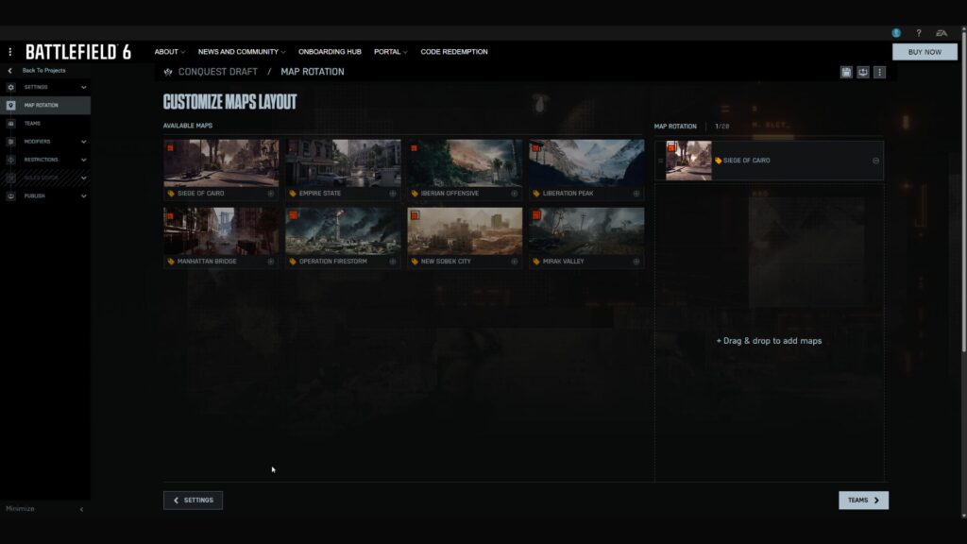967x544 pixels.
Task: Add Empire State using its plus icon
Action: (395, 194)
